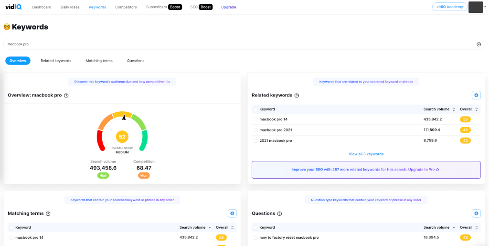This screenshot has height=246, width=489.
Task: Click the keyword search input field
Action: pos(239,44)
